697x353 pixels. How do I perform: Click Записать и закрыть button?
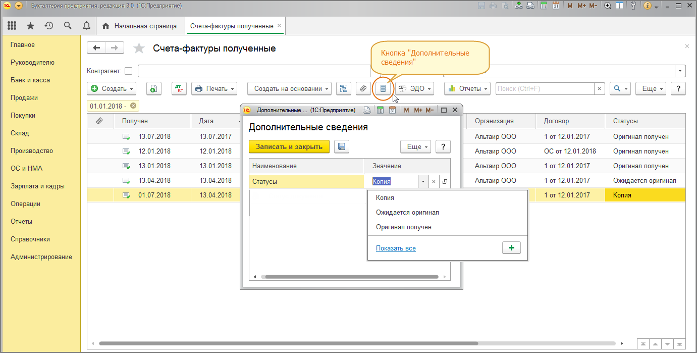(289, 146)
